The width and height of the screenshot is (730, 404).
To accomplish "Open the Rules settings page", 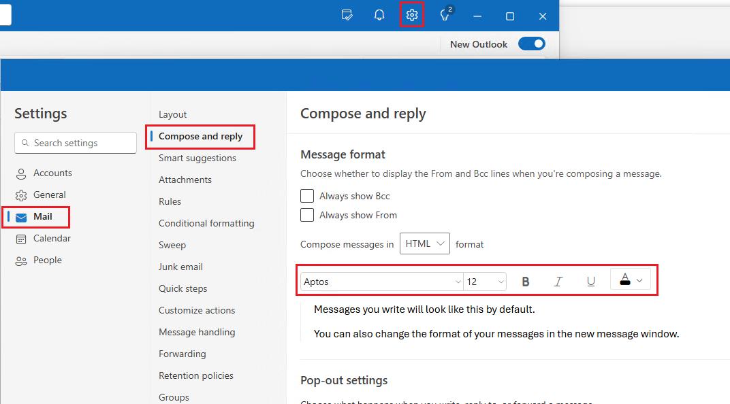I will (170, 201).
